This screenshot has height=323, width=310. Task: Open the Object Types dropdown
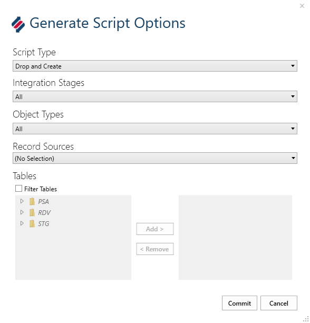pos(155,129)
